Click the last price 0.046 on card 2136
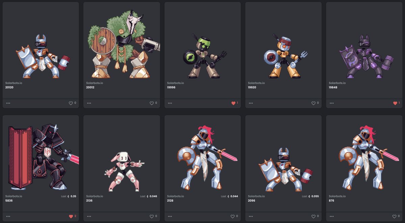 click(154, 196)
